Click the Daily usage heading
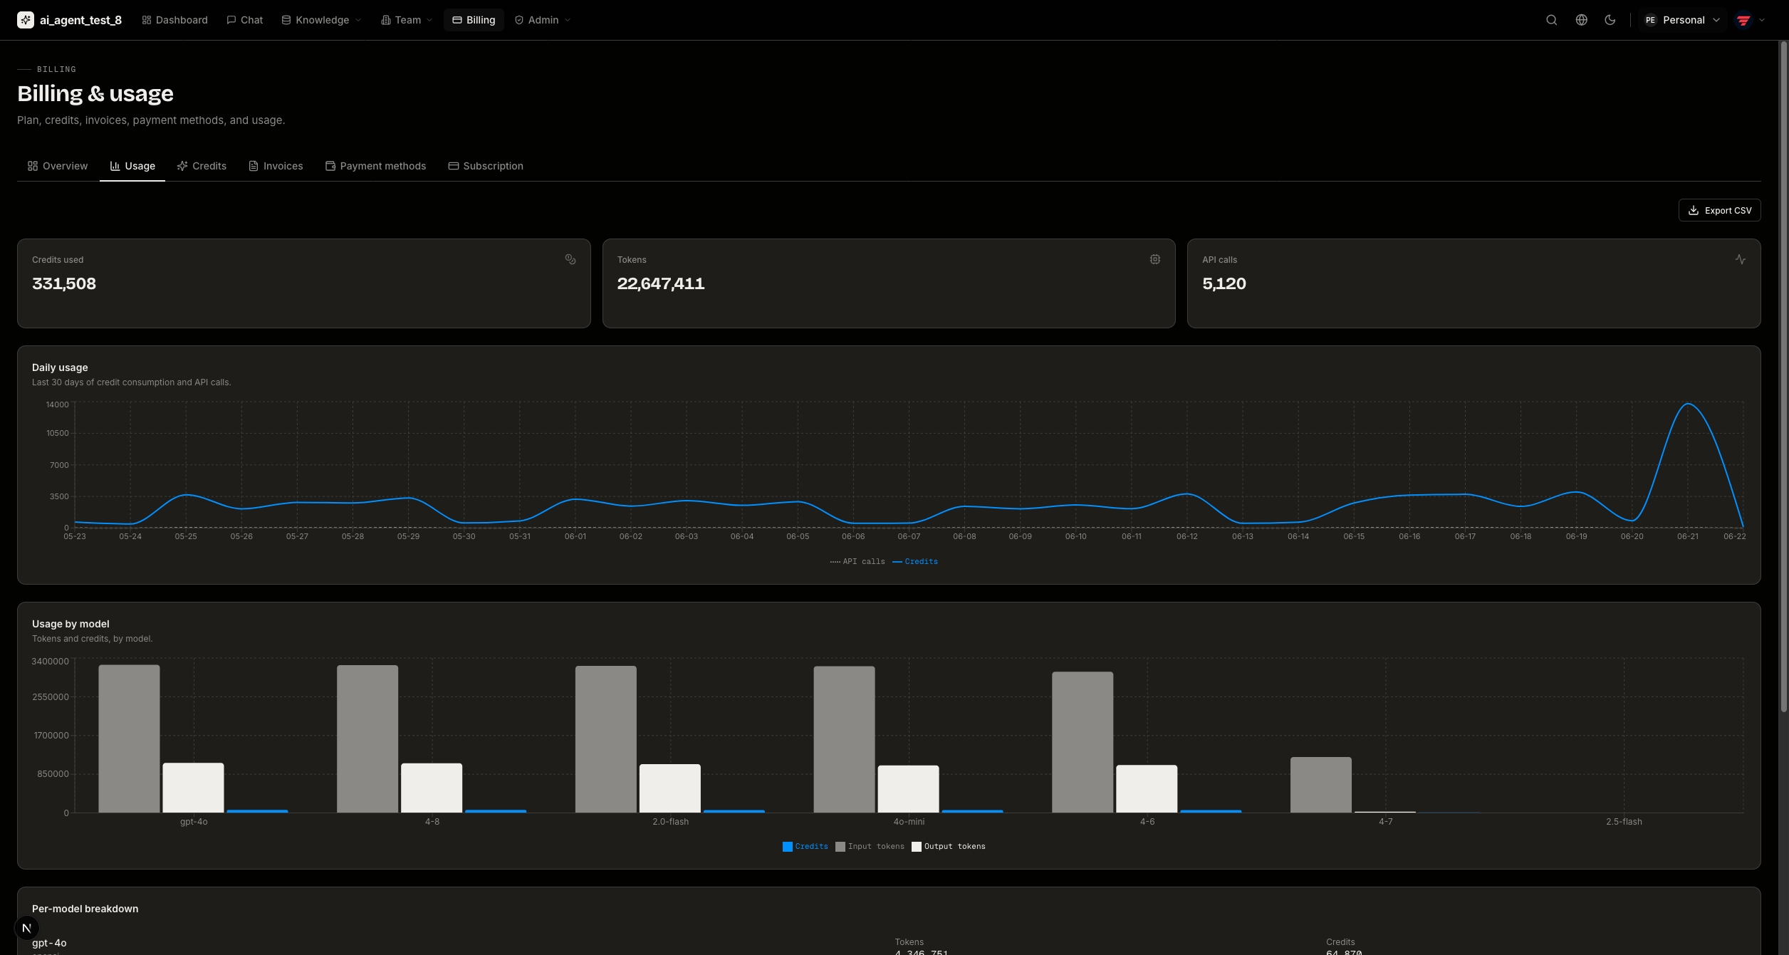The width and height of the screenshot is (1789, 955). (x=60, y=367)
